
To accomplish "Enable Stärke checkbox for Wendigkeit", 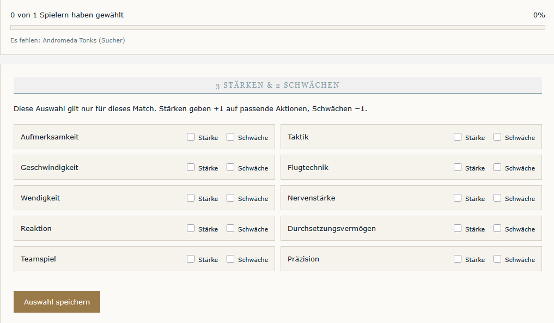I will (x=191, y=198).
